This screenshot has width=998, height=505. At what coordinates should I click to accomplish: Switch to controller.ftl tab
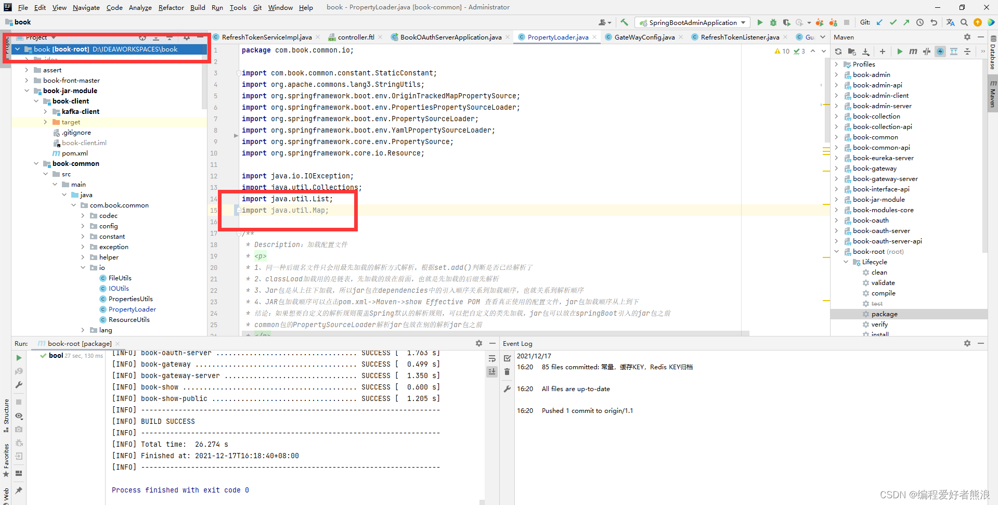tap(356, 37)
